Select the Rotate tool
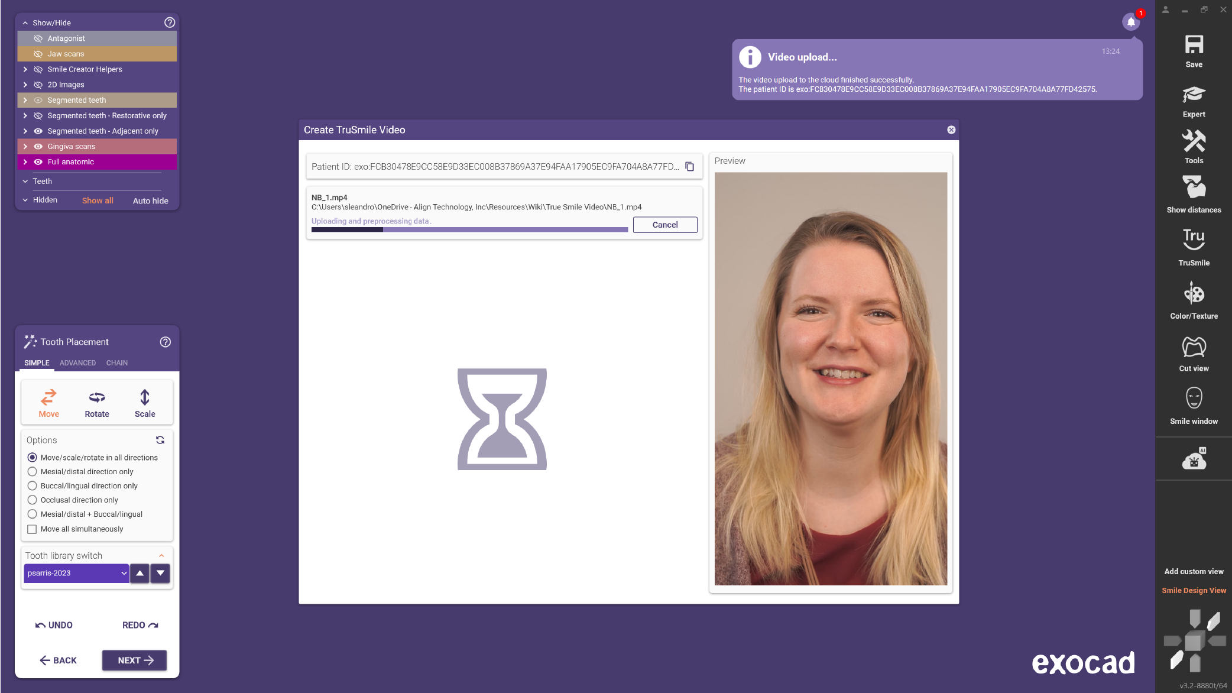 (97, 403)
